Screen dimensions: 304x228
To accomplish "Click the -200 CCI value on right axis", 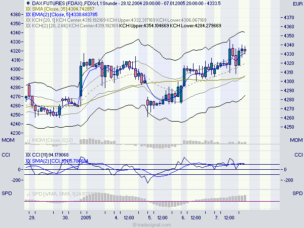I will [288, 180].
